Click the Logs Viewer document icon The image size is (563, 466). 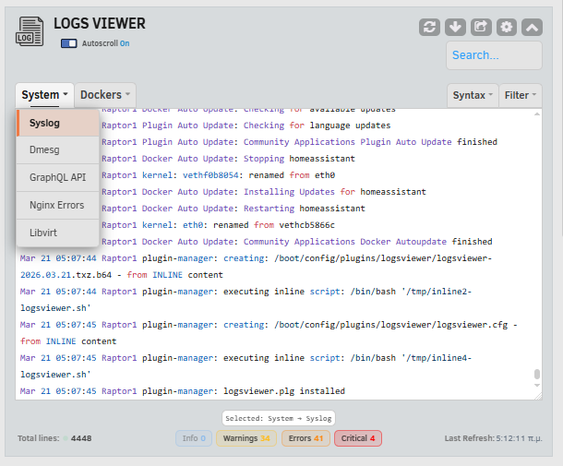(x=30, y=31)
